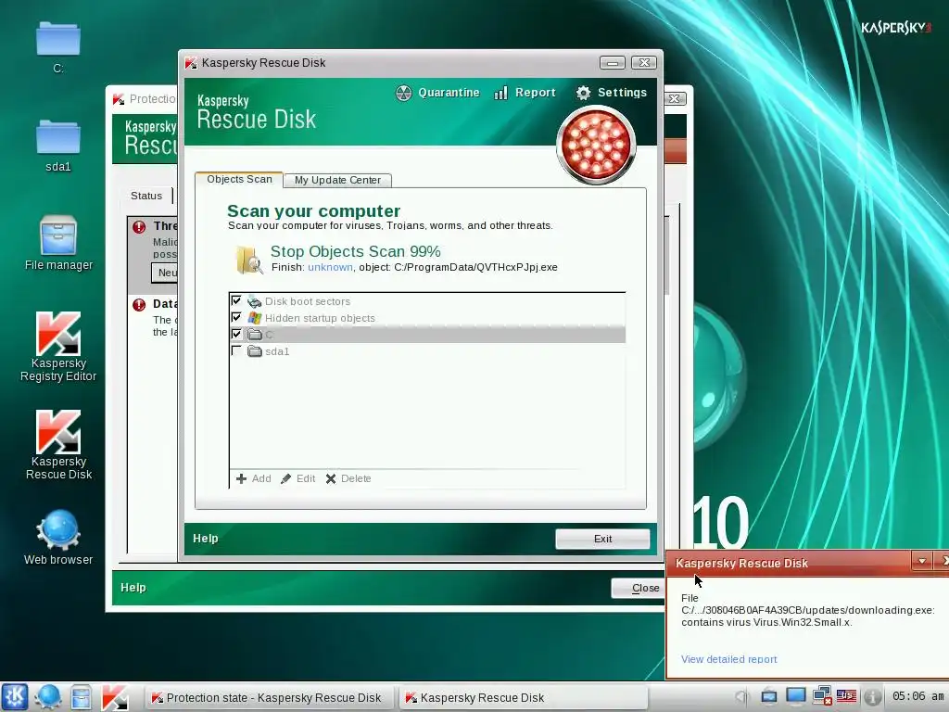Open the Report view

click(525, 93)
